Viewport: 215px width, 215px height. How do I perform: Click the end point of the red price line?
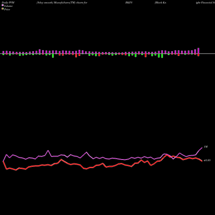[x=202, y=161]
